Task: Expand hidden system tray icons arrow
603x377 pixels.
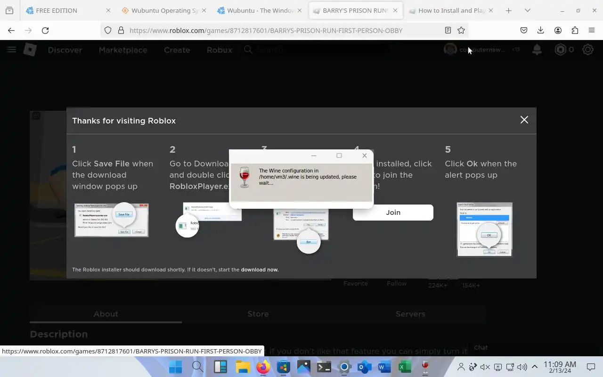Action: pyautogui.click(x=535, y=367)
